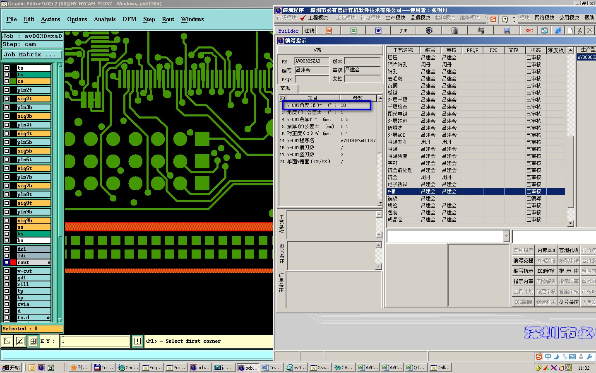Click the notepad icon in quick launch
The image size is (596, 373).
(x=51, y=368)
